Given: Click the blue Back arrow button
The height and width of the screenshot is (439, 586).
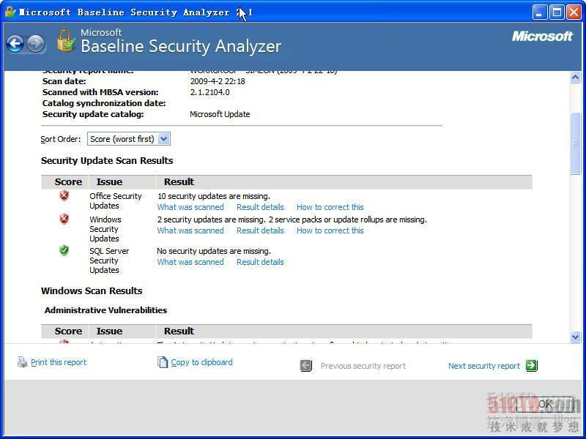Looking at the screenshot, I should (x=15, y=44).
